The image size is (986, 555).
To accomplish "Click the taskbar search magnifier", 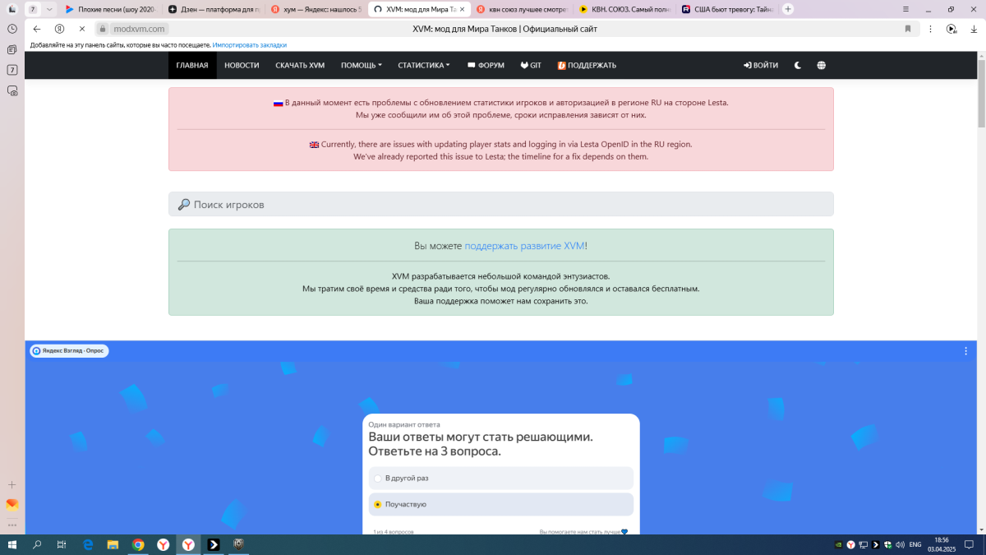I will pyautogui.click(x=37, y=544).
